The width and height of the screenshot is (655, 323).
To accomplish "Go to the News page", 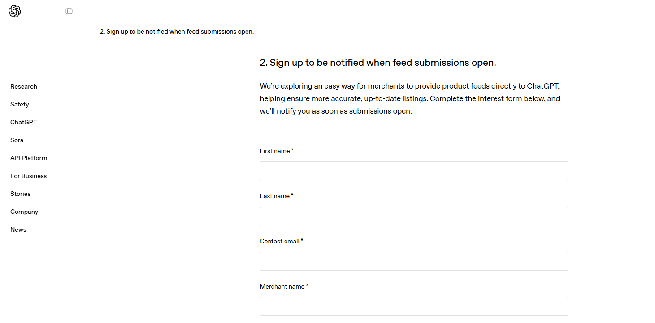I will tap(18, 229).
